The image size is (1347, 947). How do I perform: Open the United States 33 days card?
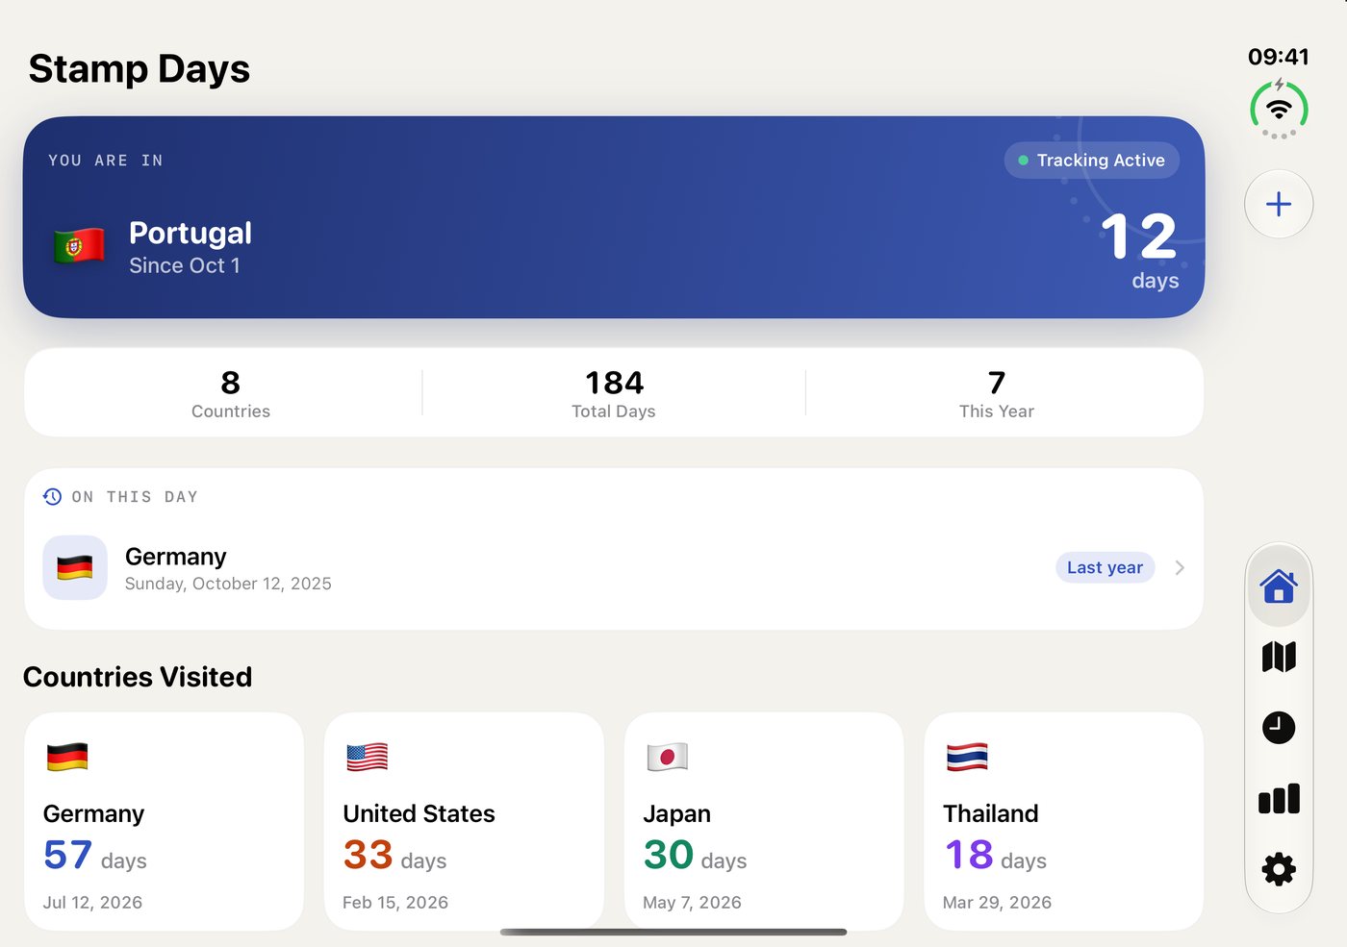tap(464, 821)
